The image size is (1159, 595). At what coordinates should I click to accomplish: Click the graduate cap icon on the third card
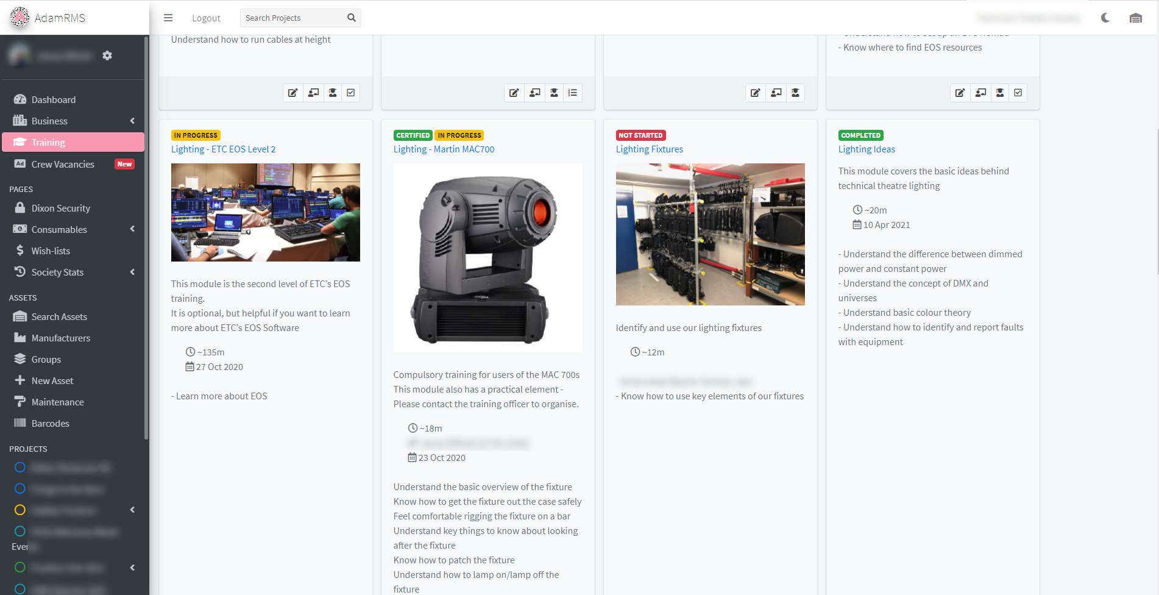click(795, 93)
